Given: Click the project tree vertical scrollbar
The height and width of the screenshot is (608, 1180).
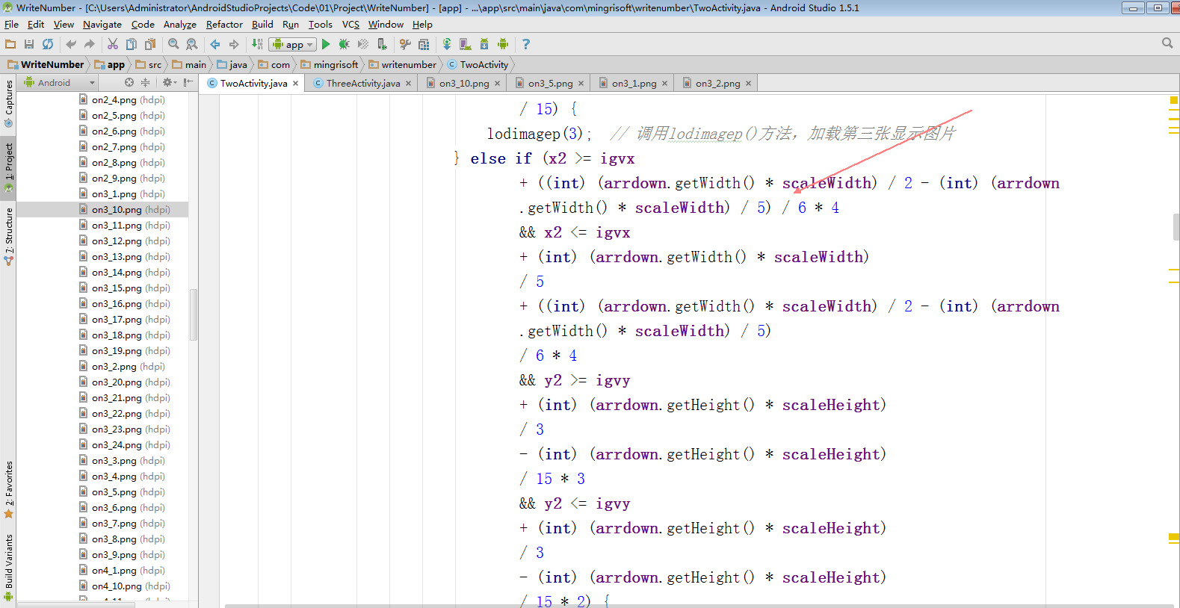Looking at the screenshot, I should coord(194,314).
